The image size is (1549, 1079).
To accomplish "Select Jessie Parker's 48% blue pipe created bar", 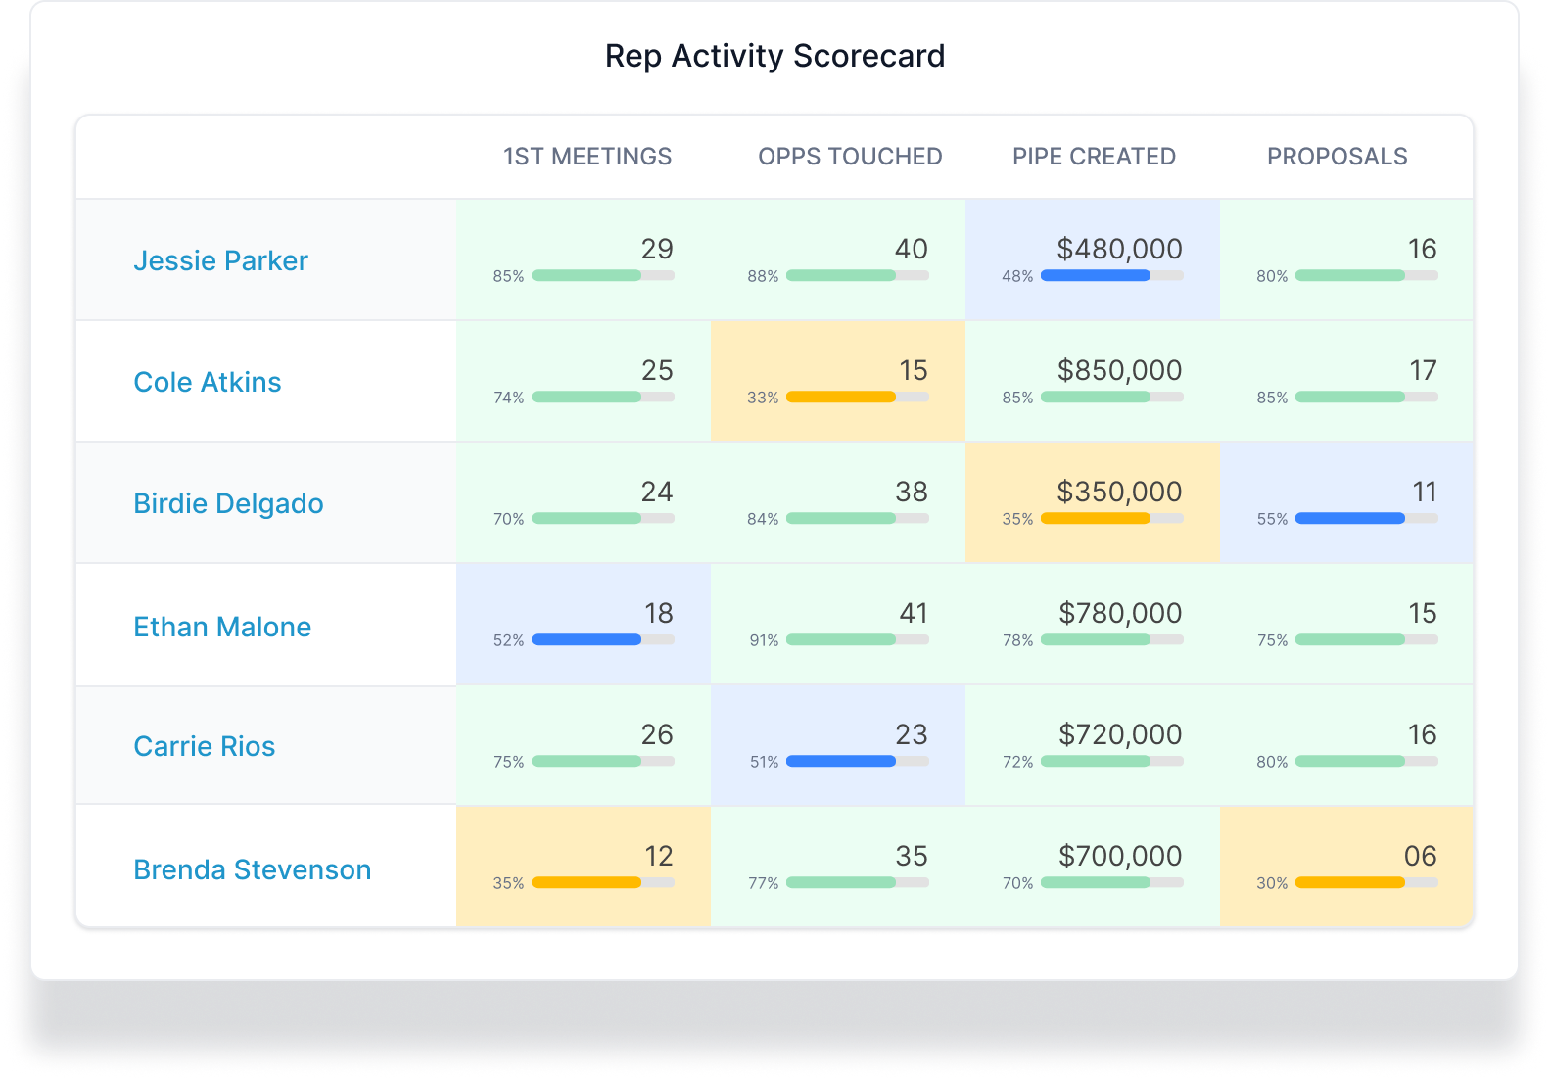I will [1112, 276].
